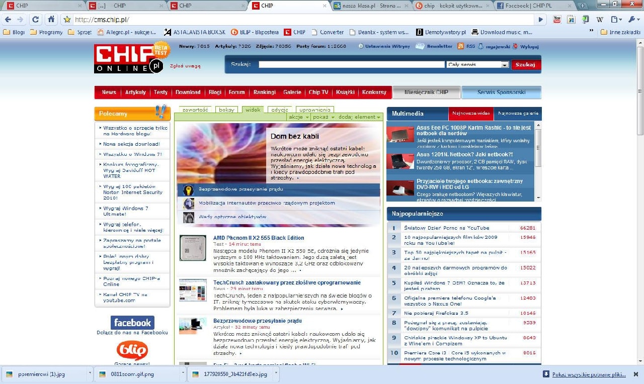This screenshot has width=644, height=384.
Task: Select the boksy CMS tab
Action: [x=227, y=110]
